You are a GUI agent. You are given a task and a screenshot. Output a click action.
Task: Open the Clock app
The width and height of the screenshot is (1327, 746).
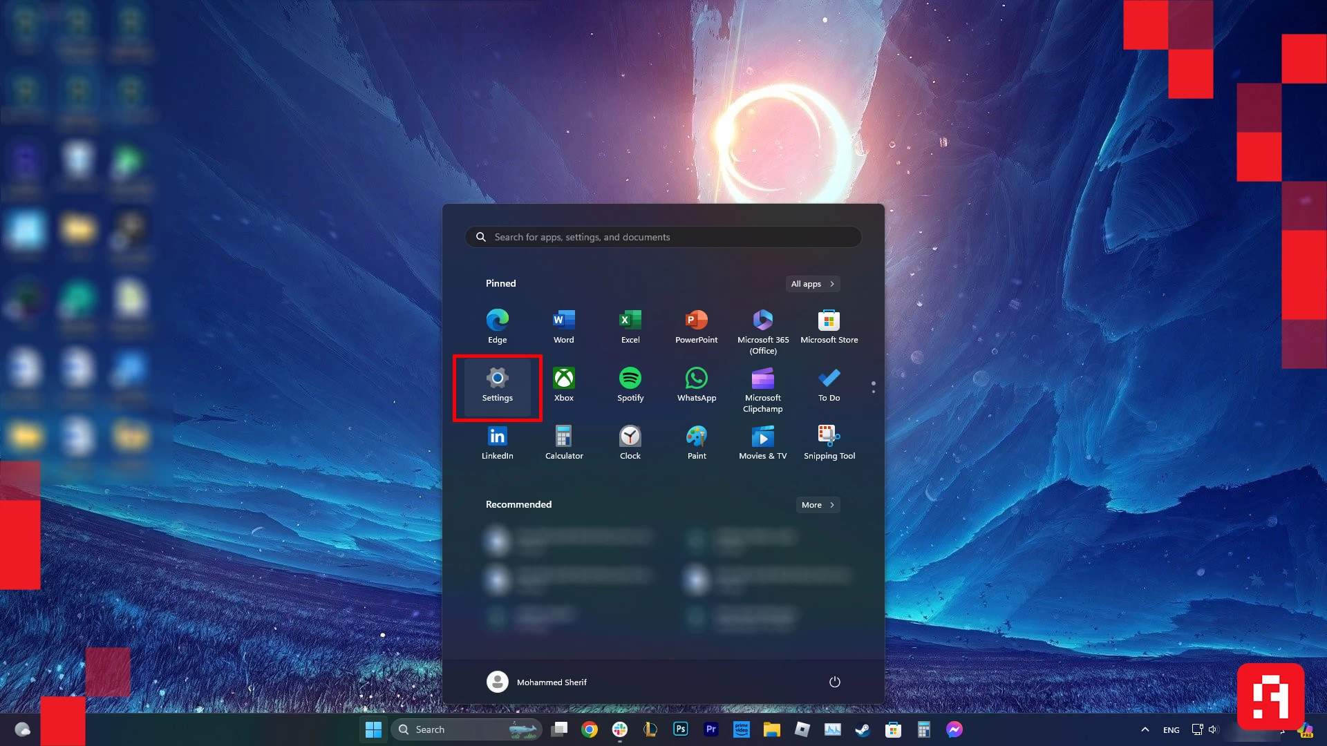[x=630, y=443]
